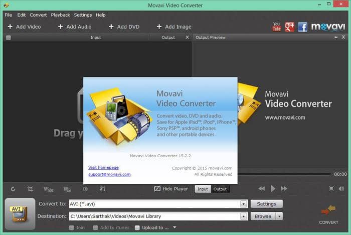Open the Convert menu
The width and height of the screenshot is (351, 235).
(38, 15)
